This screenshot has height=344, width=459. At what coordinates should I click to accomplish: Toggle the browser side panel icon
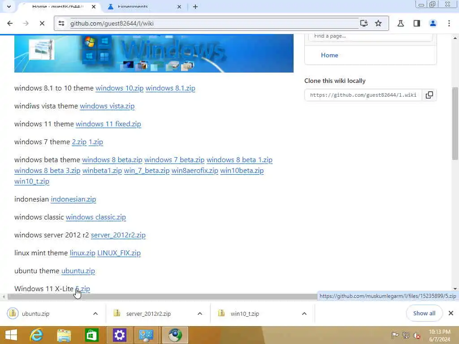coord(416,23)
